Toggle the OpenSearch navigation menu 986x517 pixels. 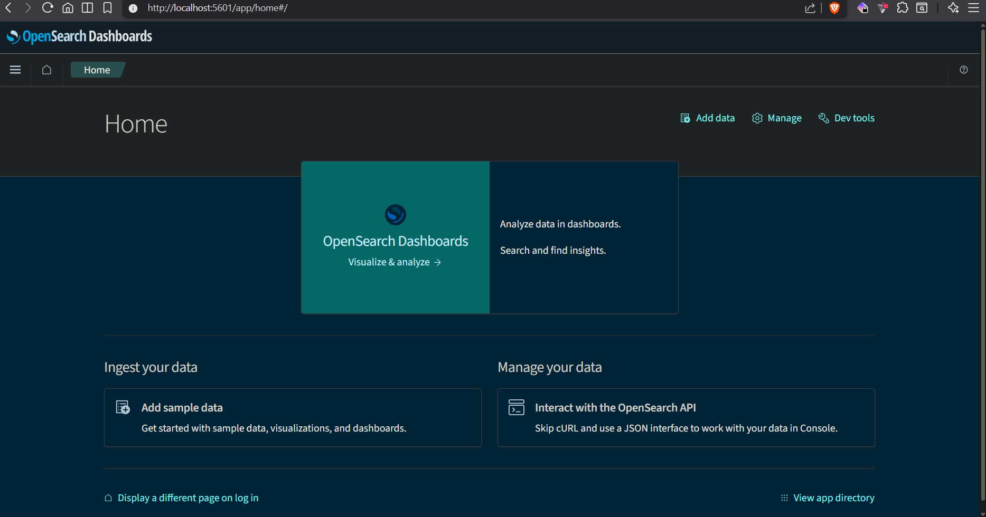(15, 70)
